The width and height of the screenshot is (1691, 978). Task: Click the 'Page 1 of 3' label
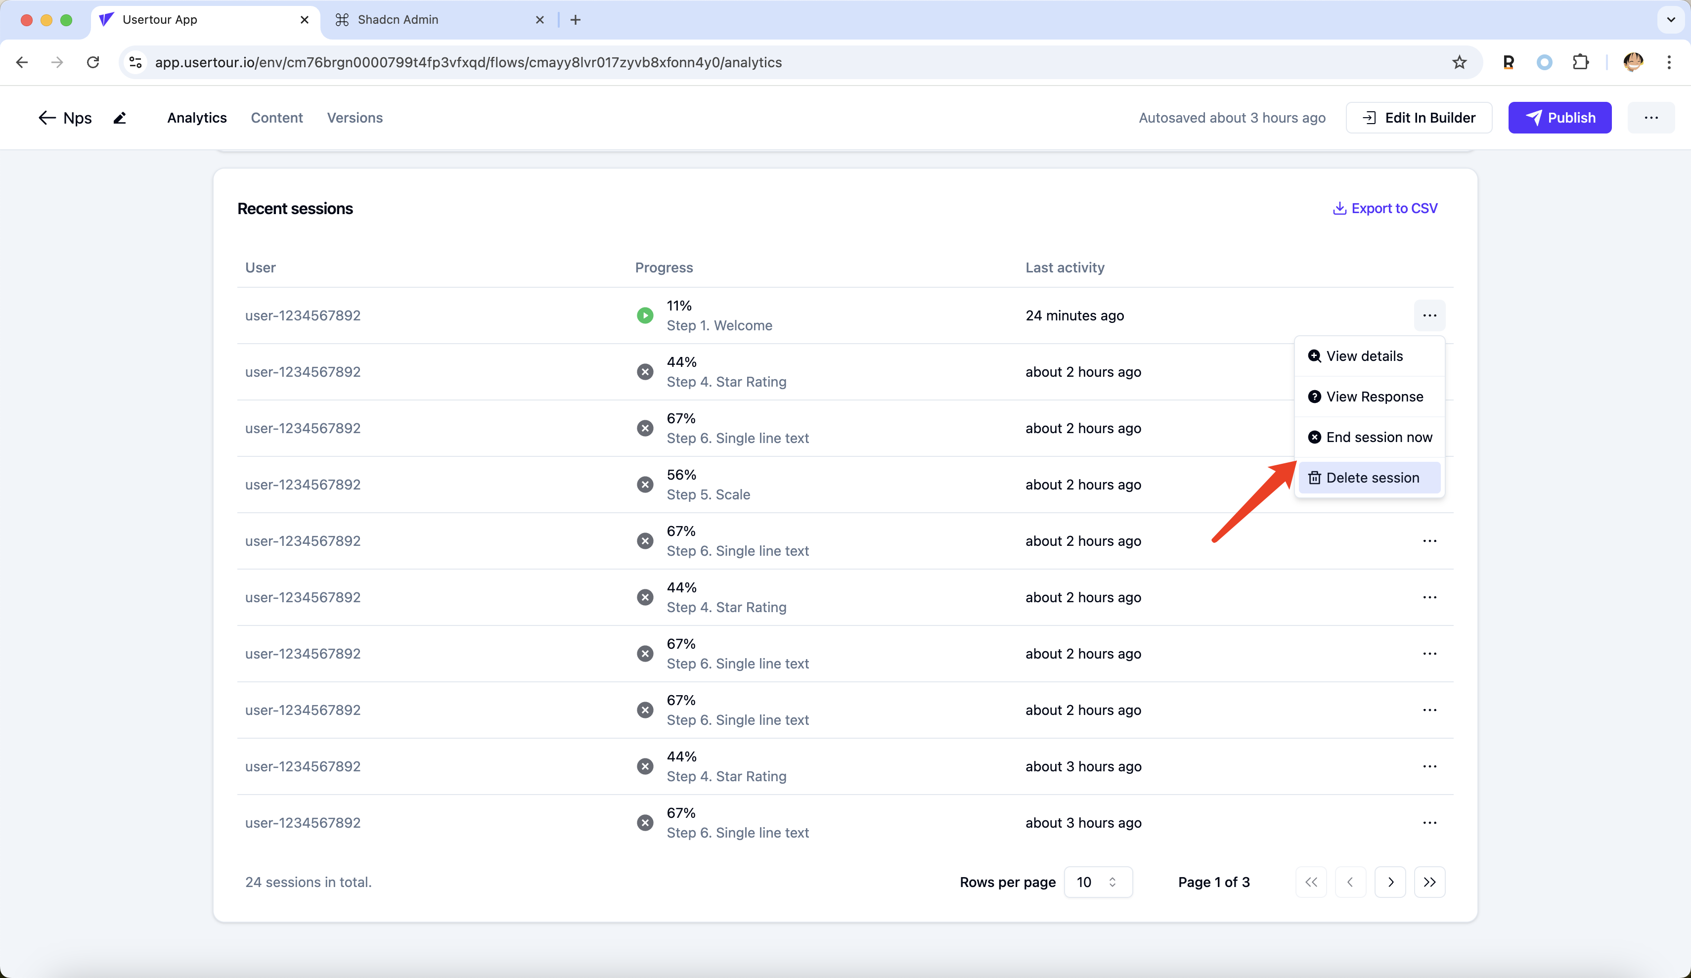[x=1214, y=882]
